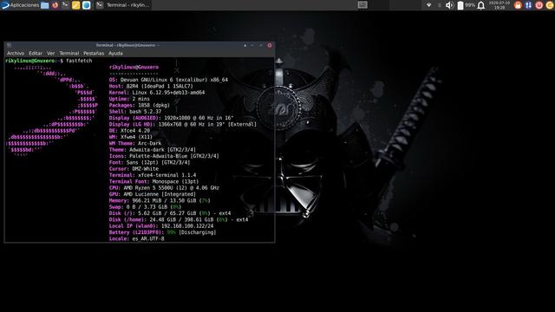The image size is (555, 312).
Task: Click the red-orange lock icon in panel
Action: coord(518,5)
